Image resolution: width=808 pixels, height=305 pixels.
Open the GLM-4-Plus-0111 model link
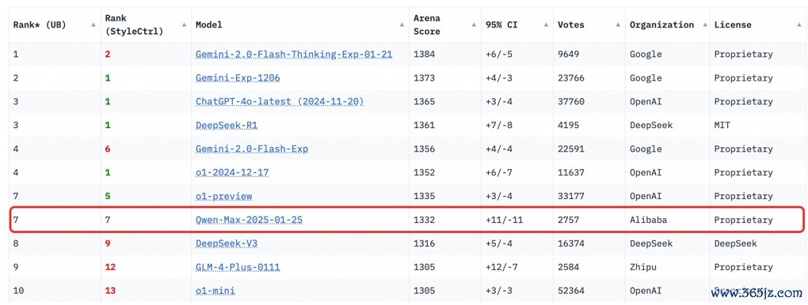[x=238, y=267]
